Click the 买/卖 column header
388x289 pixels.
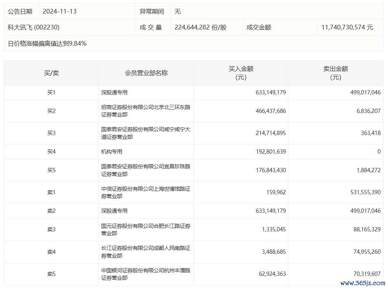coord(51,73)
